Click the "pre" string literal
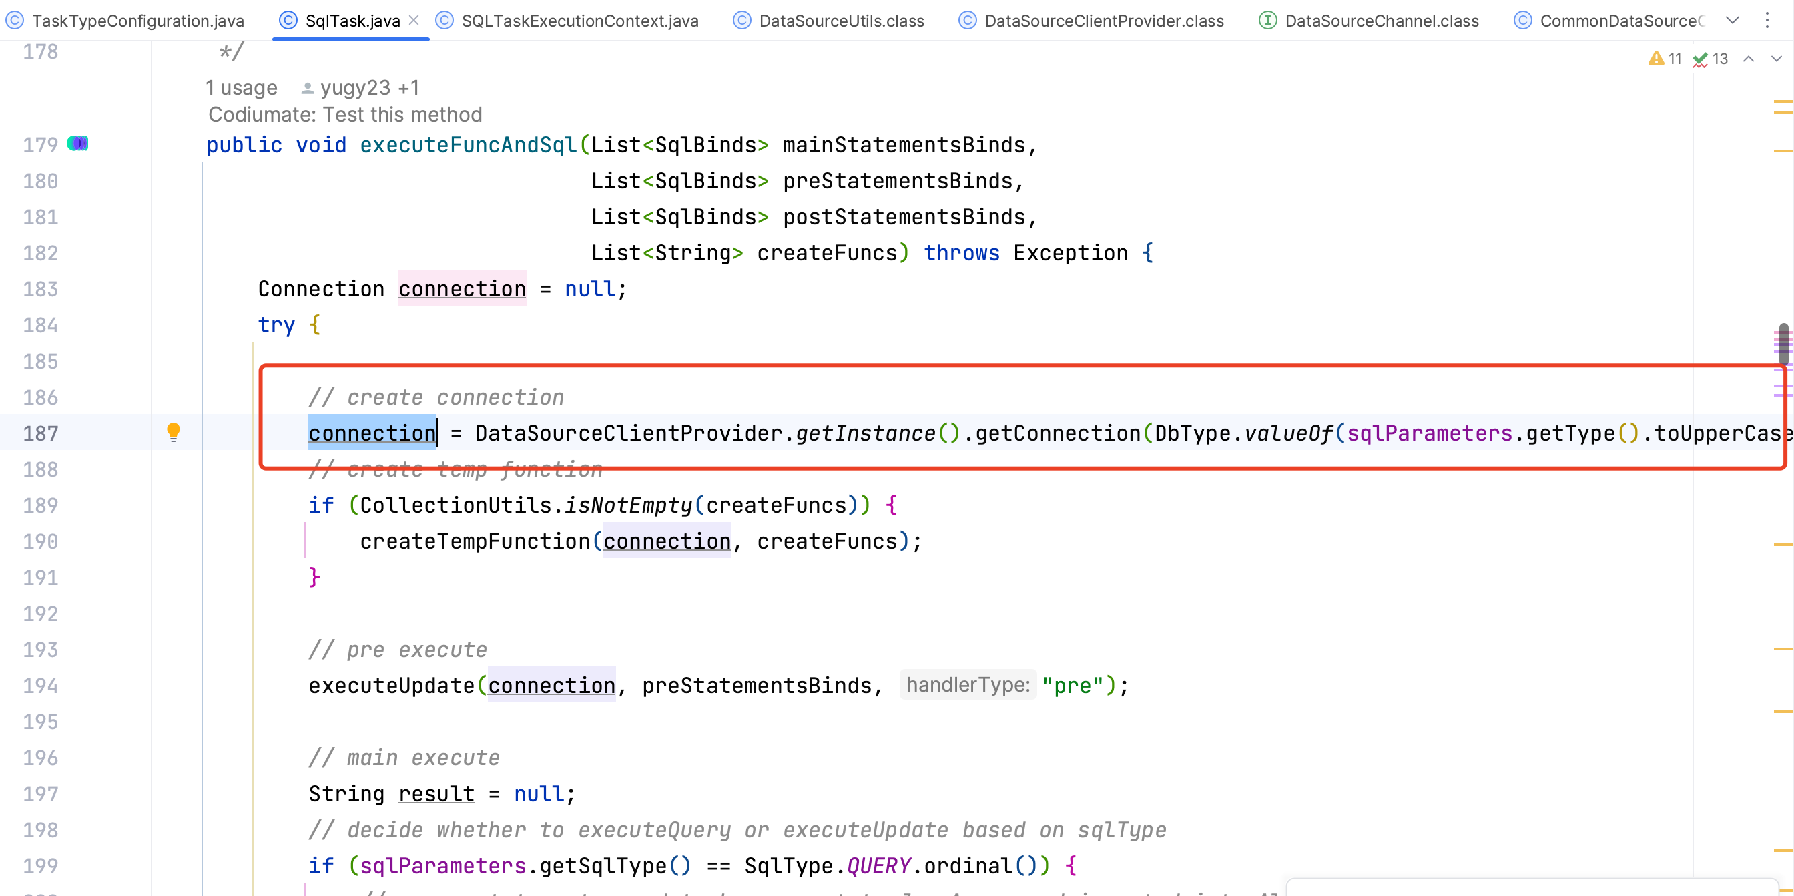The height and width of the screenshot is (896, 1794). point(1073,686)
